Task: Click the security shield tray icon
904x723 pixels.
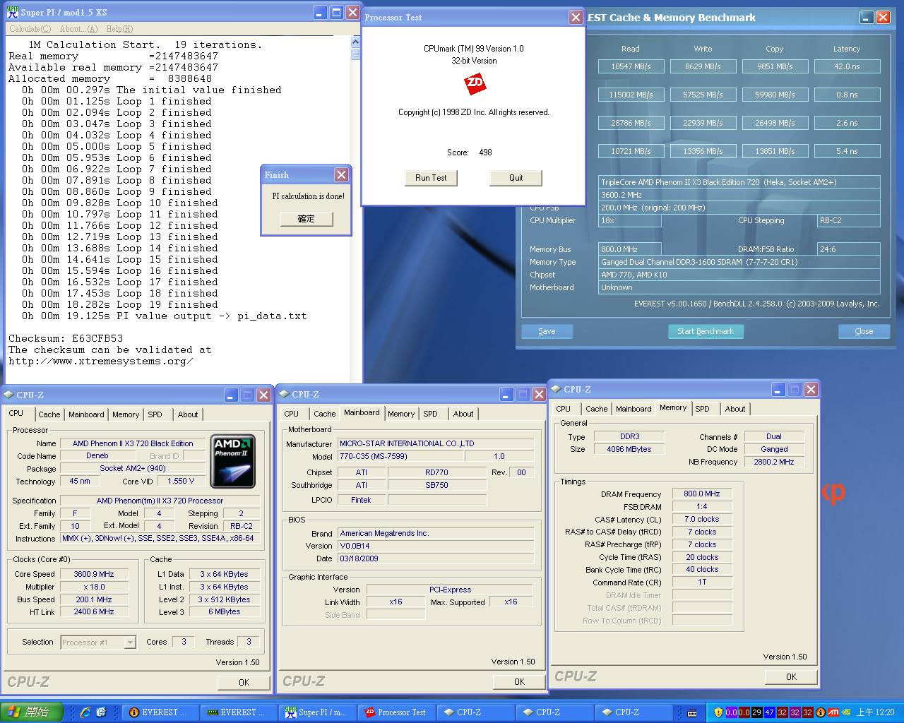Action: (718, 712)
